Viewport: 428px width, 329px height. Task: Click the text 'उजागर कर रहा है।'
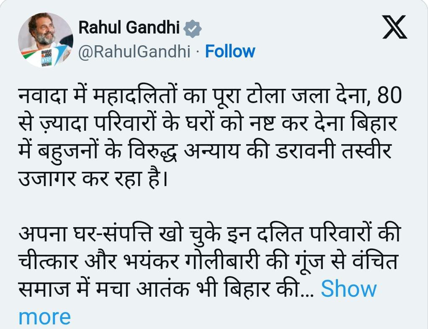(93, 179)
